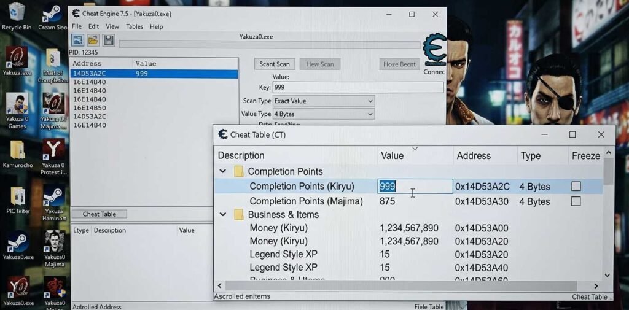Click the Business & Items folder icon
629x310 pixels.
[239, 215]
